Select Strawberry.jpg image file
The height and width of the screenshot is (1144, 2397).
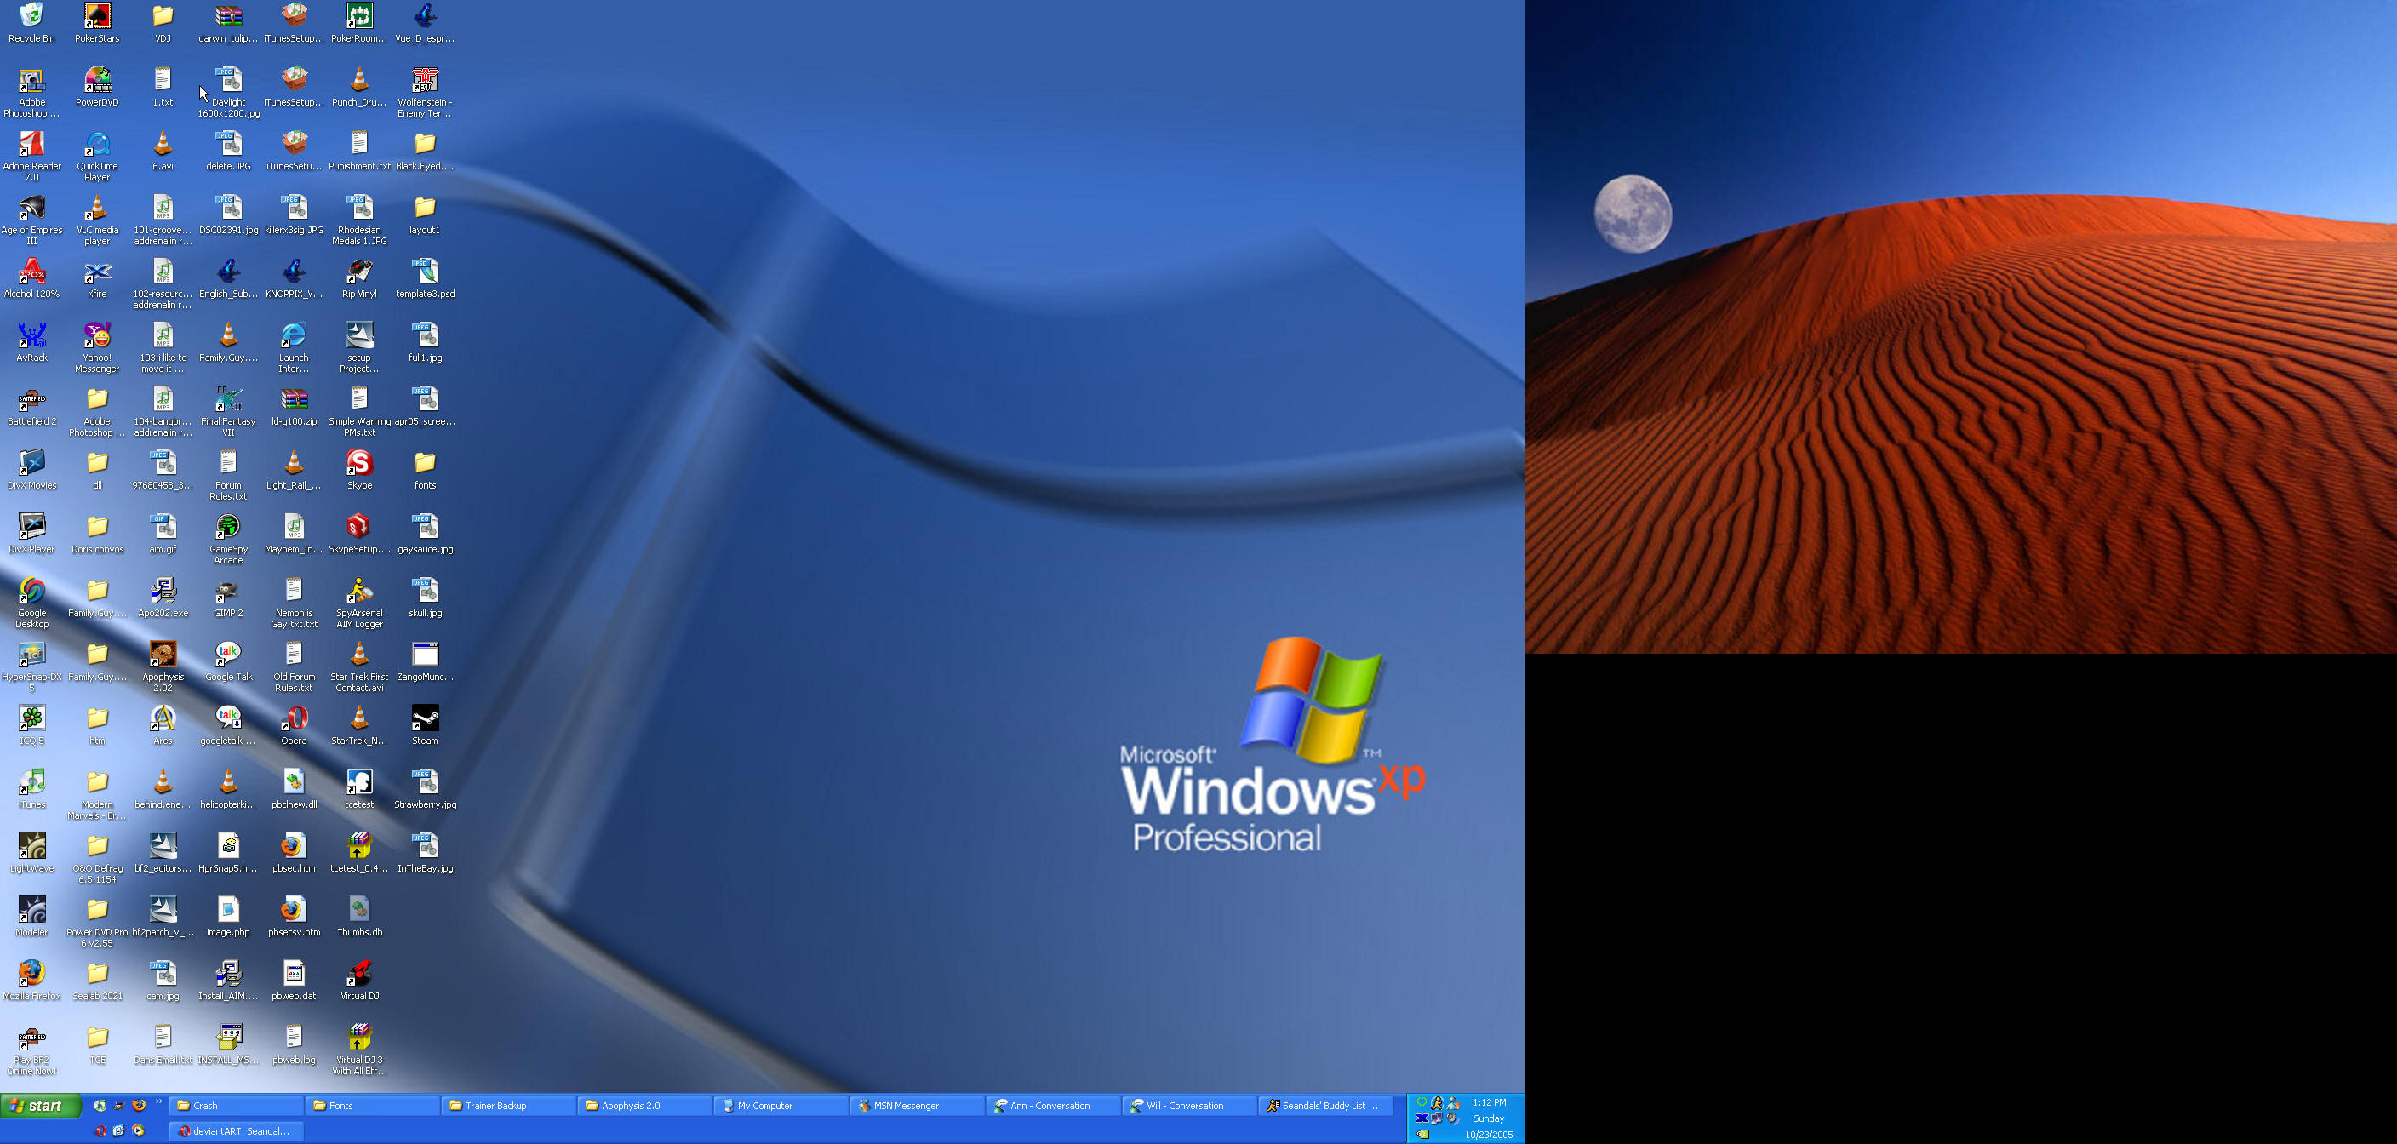424,789
